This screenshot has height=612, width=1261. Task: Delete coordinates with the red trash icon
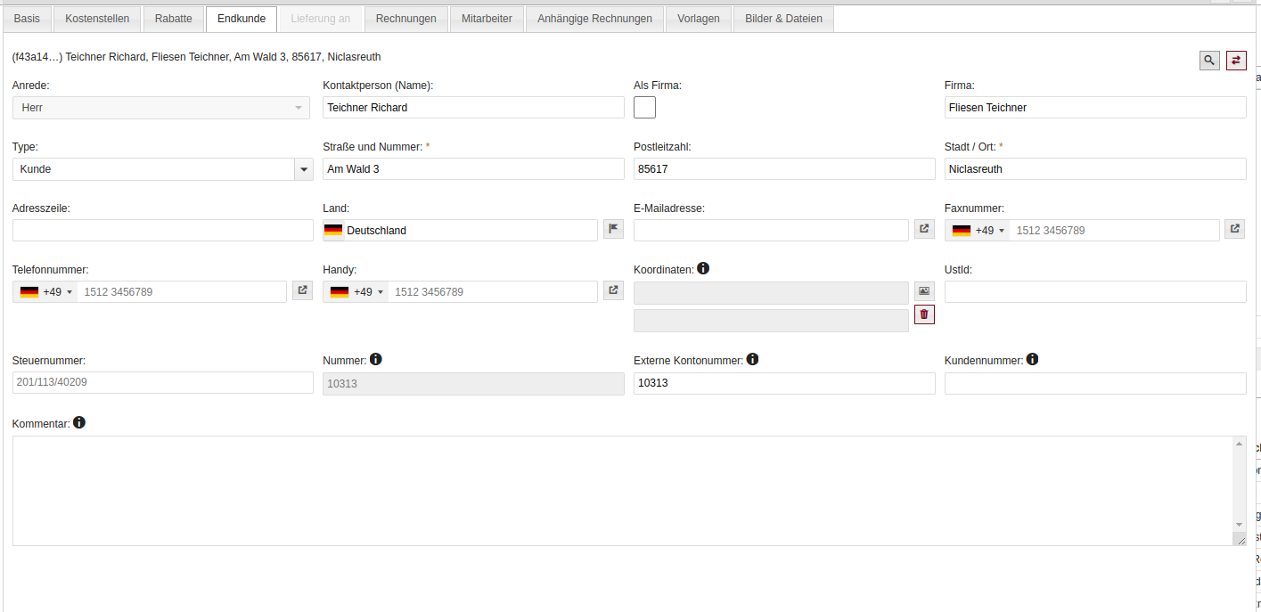924,314
